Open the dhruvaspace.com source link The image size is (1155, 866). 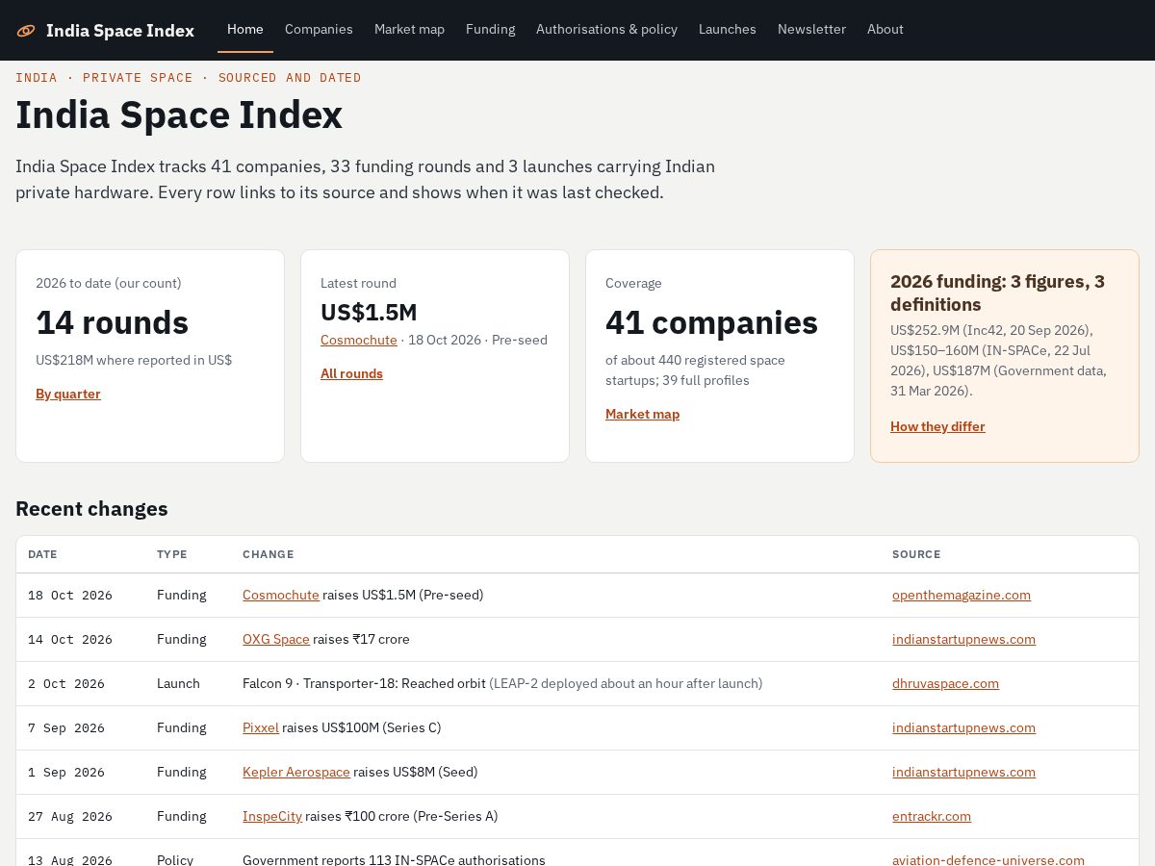[945, 683]
